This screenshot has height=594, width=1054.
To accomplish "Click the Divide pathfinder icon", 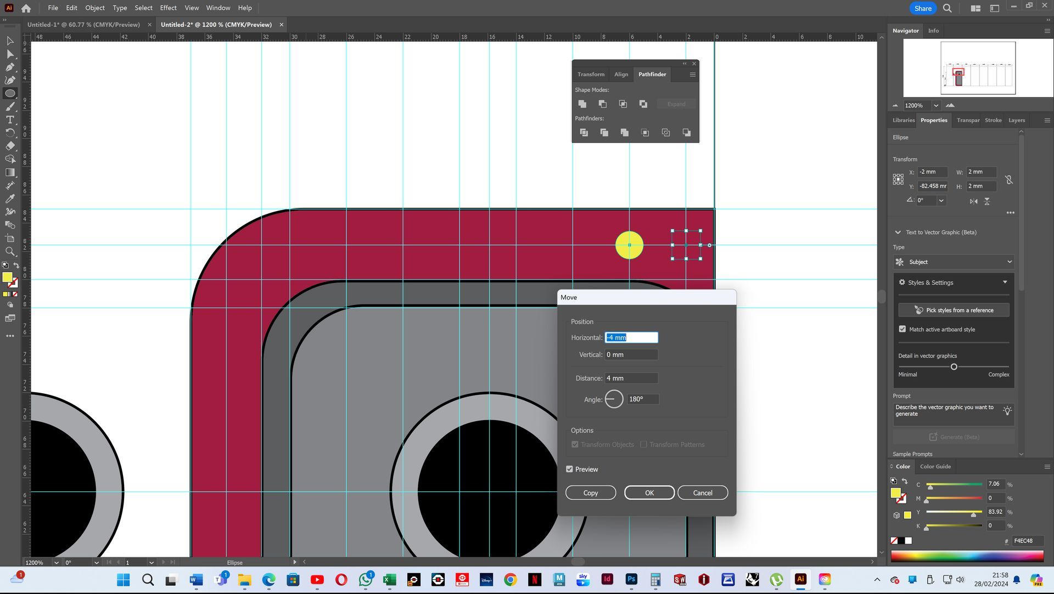I will point(584,133).
